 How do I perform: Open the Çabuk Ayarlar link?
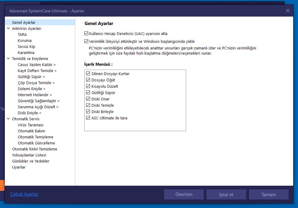coord(24,194)
